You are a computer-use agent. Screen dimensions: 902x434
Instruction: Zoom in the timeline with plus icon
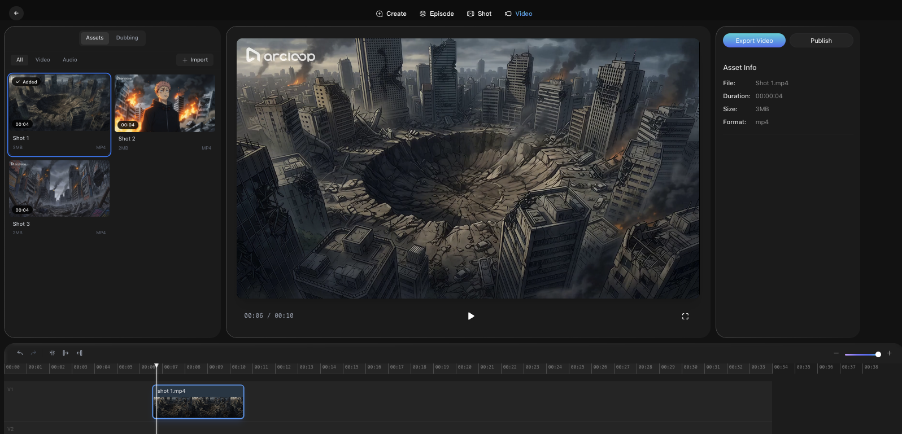click(889, 353)
